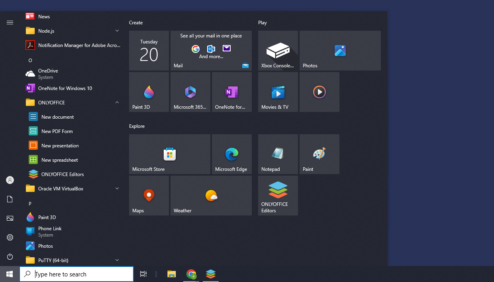Open Paint 3D in the app list
Viewport: 494px width, 282px height.
73,217
